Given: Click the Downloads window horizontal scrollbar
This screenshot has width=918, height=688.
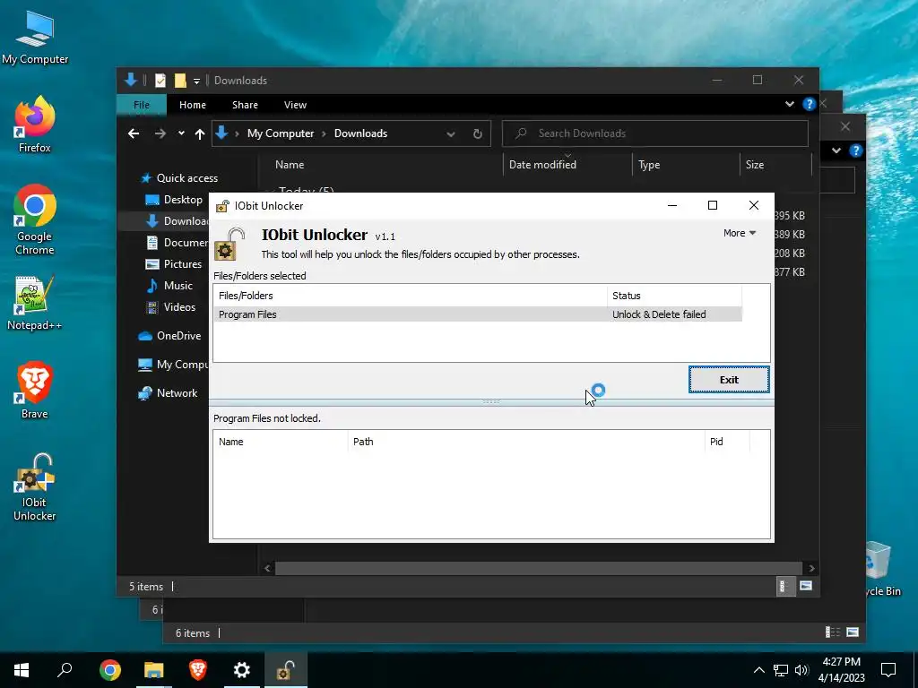Looking at the screenshot, I should pos(539,568).
